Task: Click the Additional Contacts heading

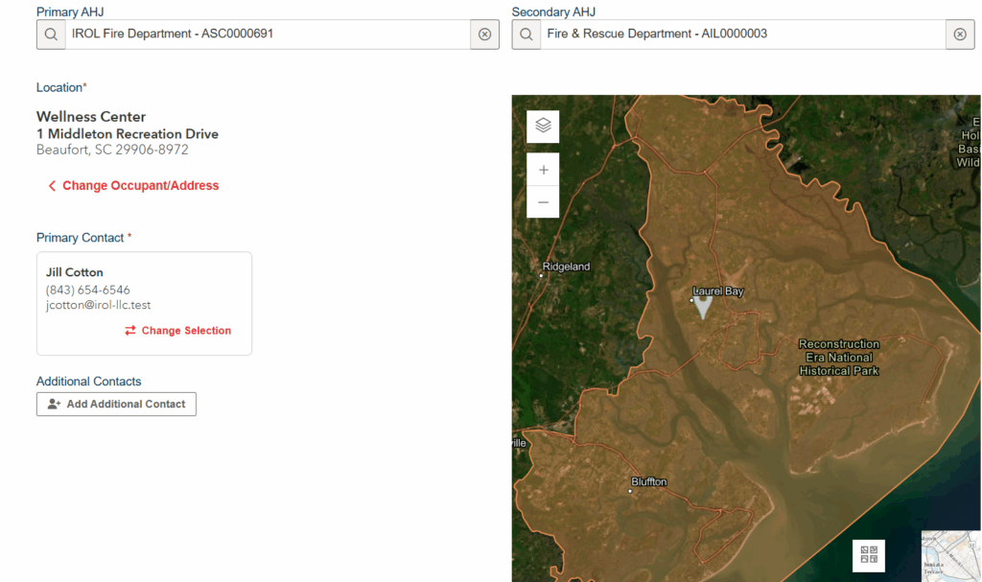Action: click(89, 382)
